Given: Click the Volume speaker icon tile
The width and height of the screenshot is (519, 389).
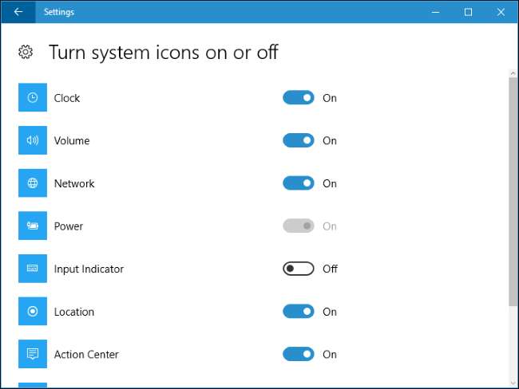Looking at the screenshot, I should pyautogui.click(x=33, y=141).
